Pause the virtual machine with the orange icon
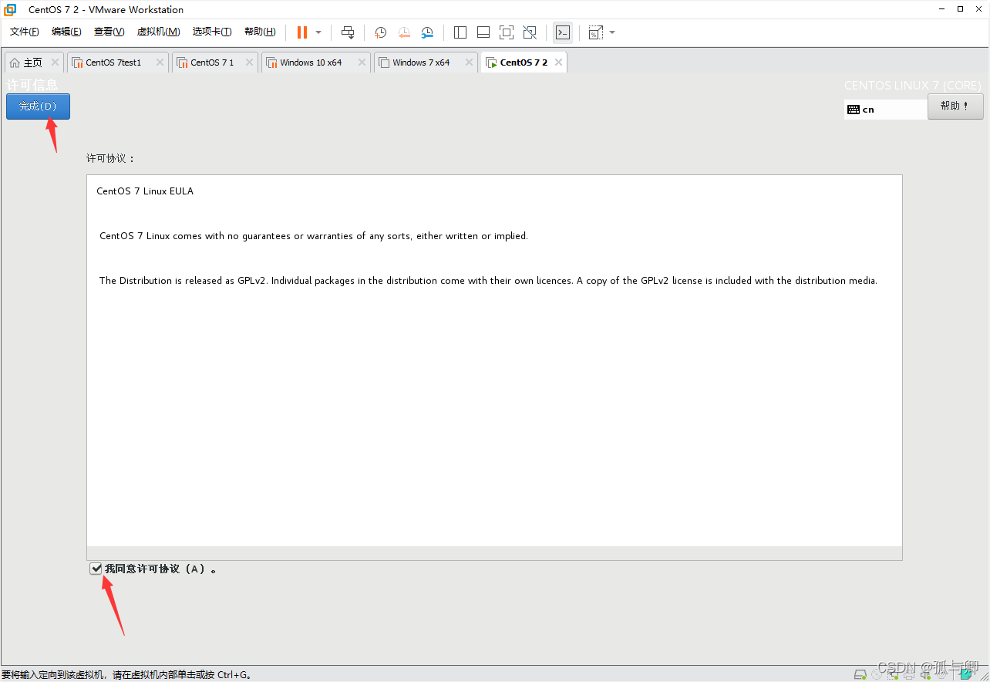 point(302,32)
